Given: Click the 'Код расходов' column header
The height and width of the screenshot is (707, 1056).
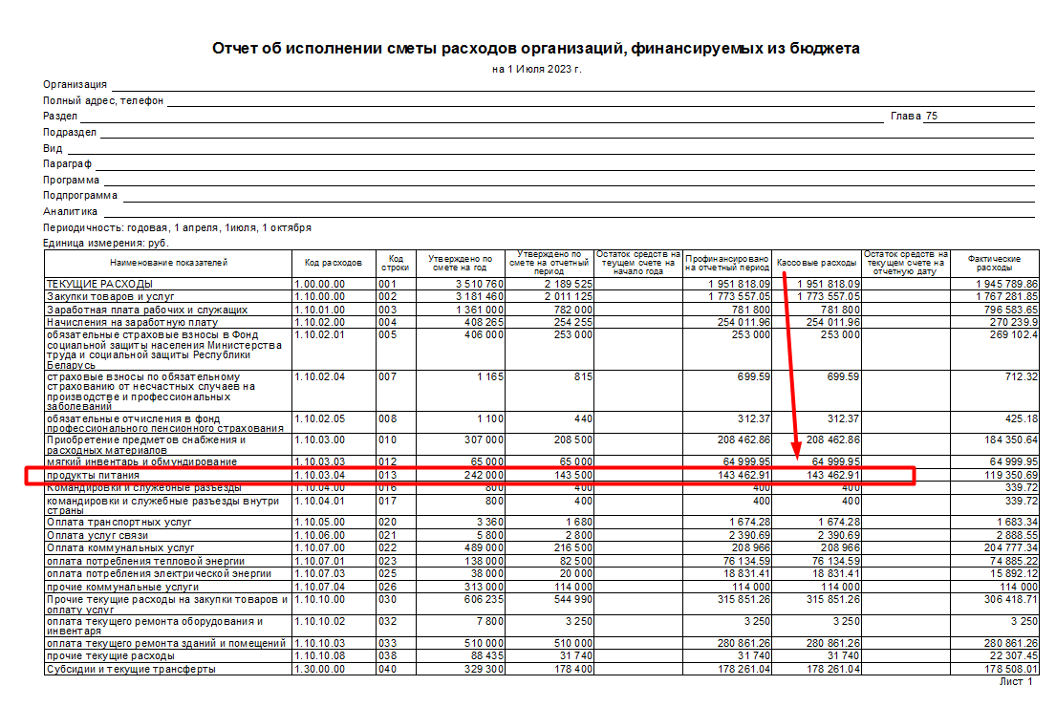Looking at the screenshot, I should pyautogui.click(x=334, y=262).
